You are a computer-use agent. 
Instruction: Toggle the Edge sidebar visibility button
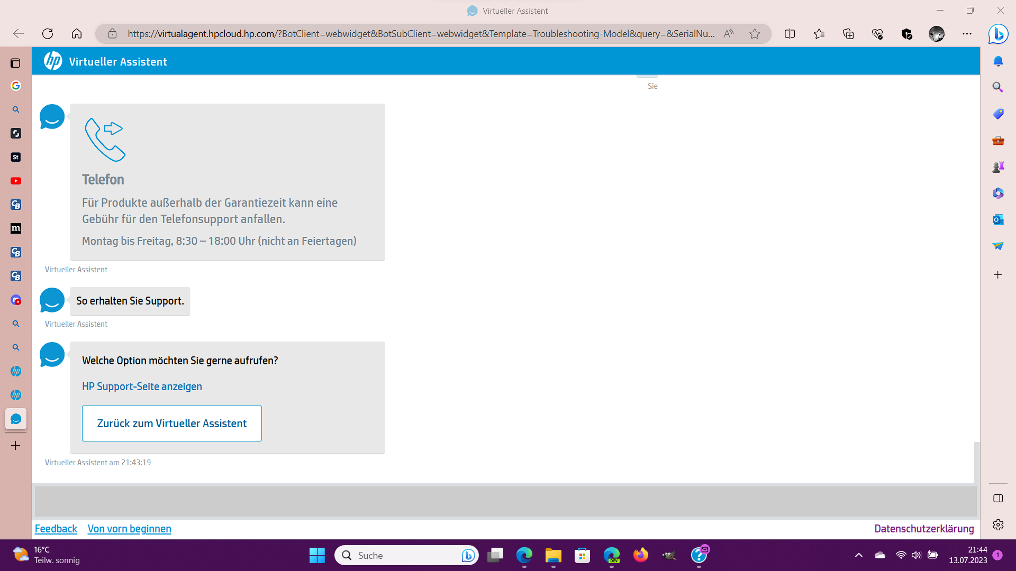(998, 499)
